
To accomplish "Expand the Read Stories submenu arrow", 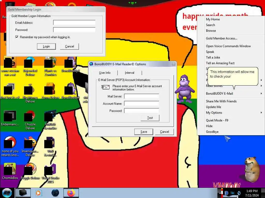I will (261, 86).
